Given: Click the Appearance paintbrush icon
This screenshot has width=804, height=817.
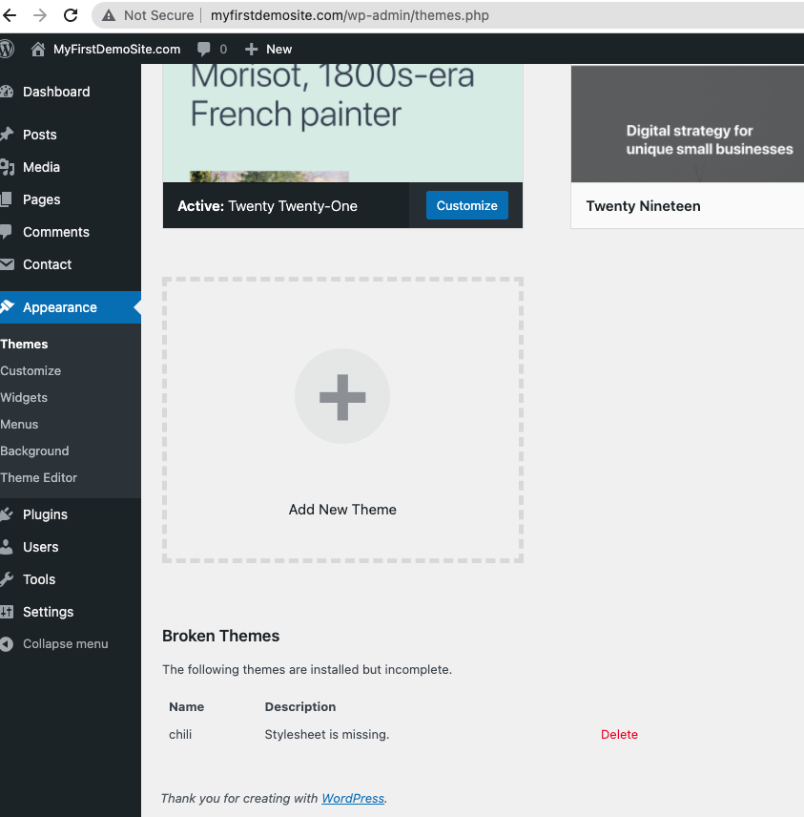Looking at the screenshot, I should pos(7,307).
